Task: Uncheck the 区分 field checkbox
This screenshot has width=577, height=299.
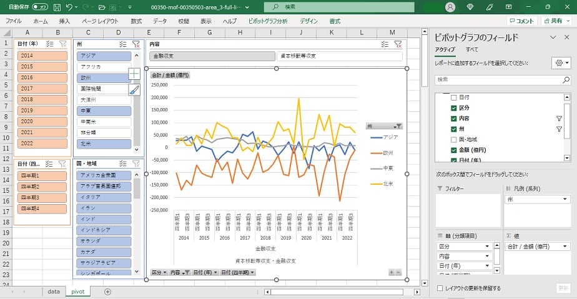Action: [453, 108]
